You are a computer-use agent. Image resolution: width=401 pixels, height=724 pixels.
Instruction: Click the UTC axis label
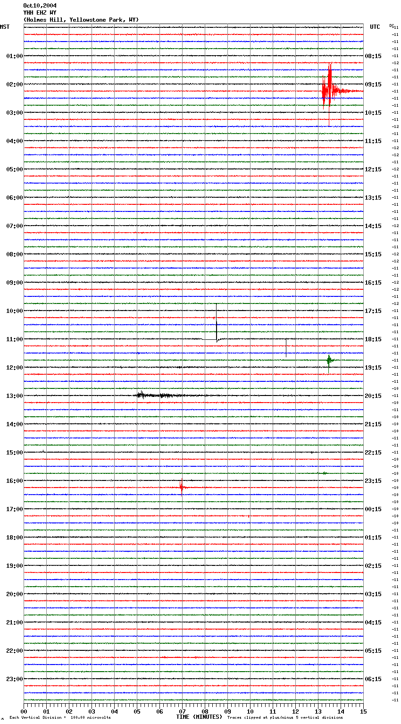tap(375, 27)
